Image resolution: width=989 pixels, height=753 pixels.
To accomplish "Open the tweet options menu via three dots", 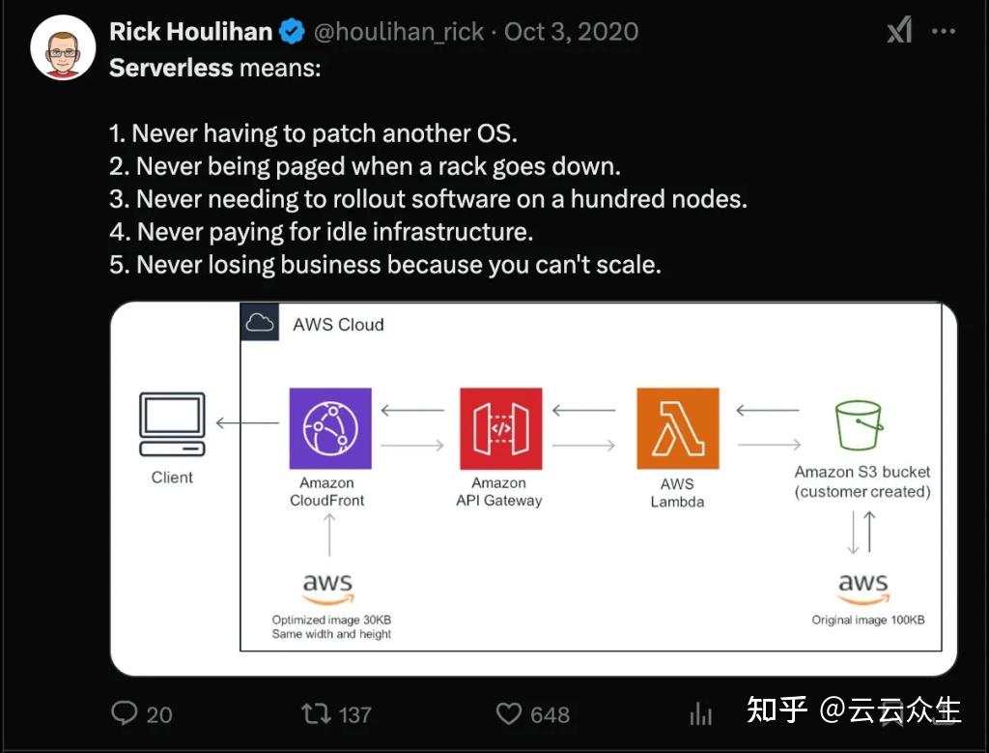I will [x=944, y=30].
